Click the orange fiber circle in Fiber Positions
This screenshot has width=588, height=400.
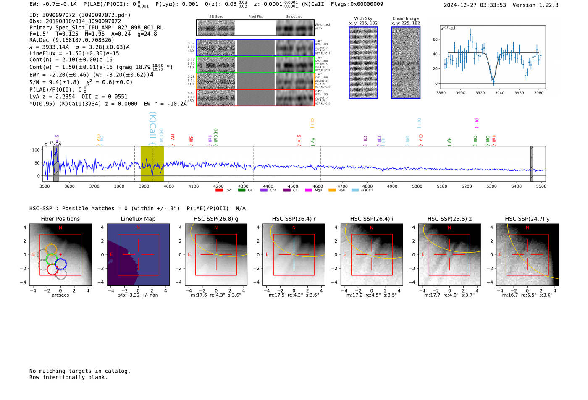click(x=51, y=249)
